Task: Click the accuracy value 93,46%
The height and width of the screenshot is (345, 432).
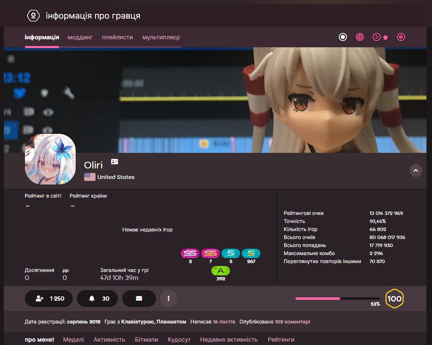Action: pos(377,221)
